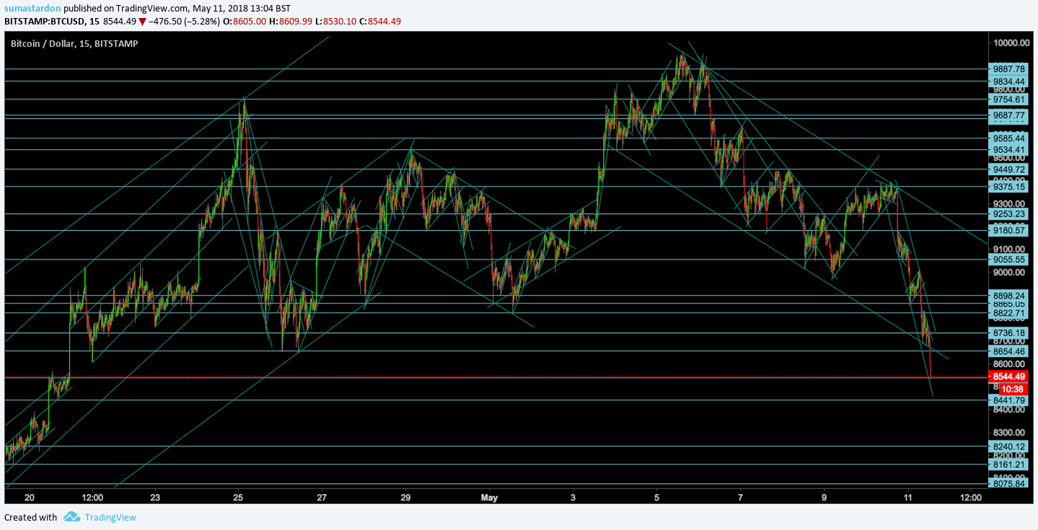Select the 9585.44 price level label
1038x530 pixels.
point(1009,138)
